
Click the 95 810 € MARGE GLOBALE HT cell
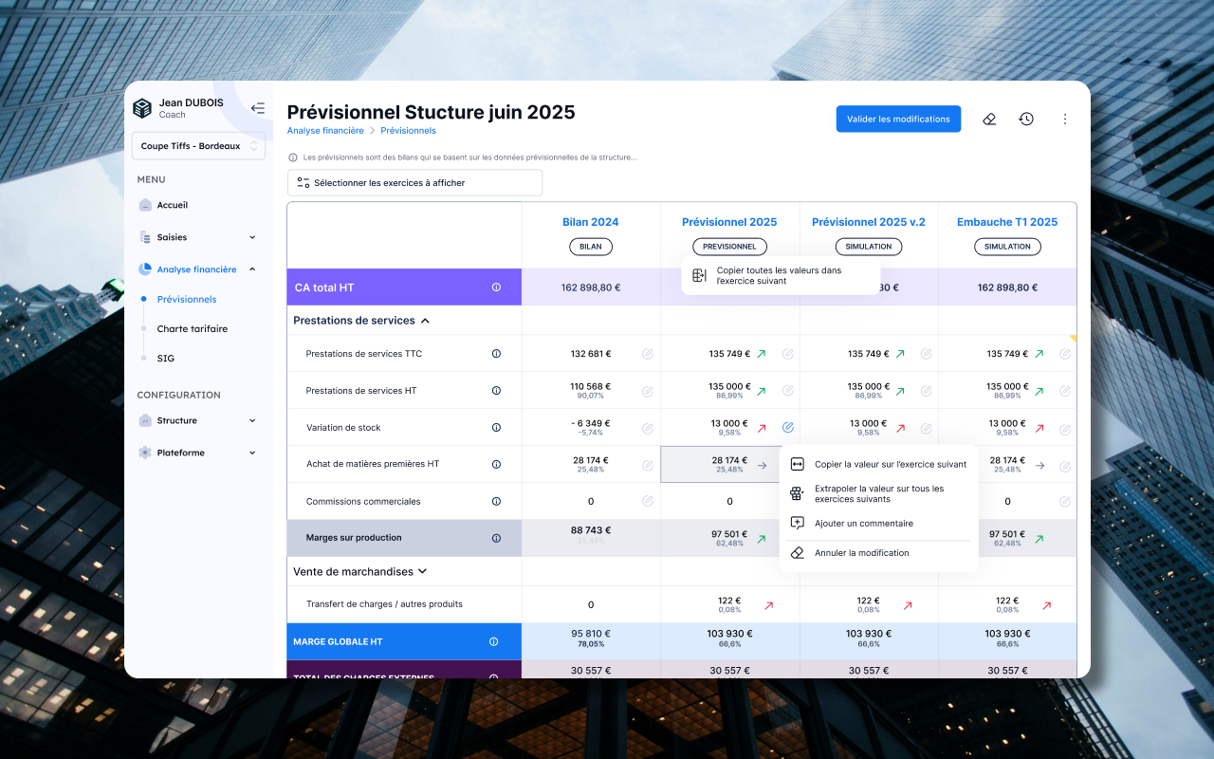coord(591,641)
